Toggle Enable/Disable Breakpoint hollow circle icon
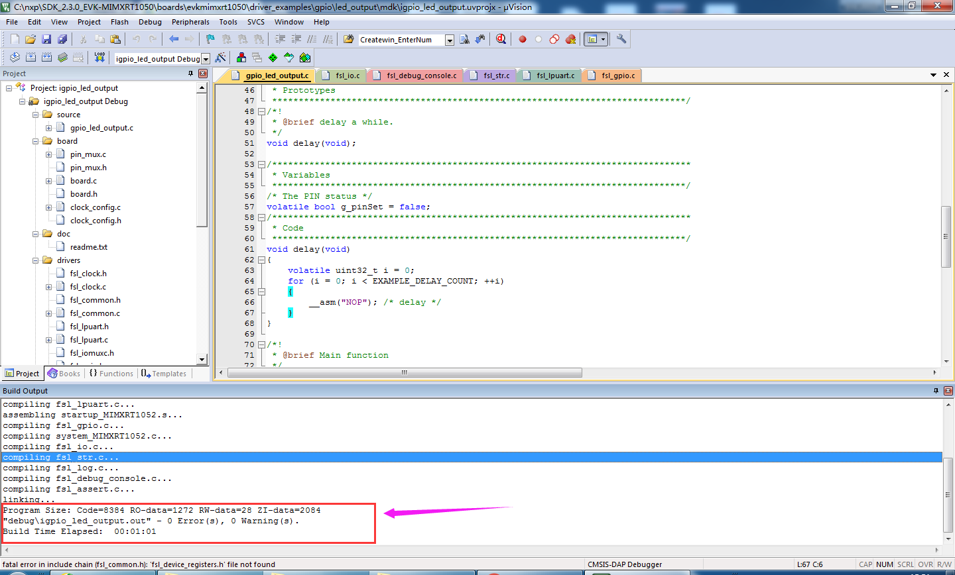 539,40
